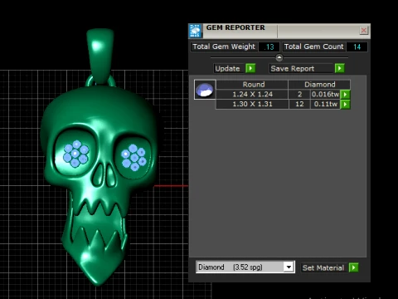Click the 0.016tw weight cell
398x299 pixels.
coord(325,95)
